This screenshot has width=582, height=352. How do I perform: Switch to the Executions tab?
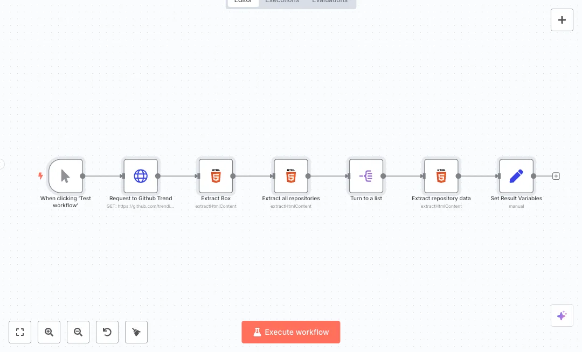(282, 2)
